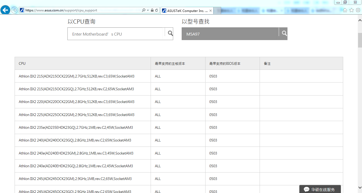Click 0503 in the ADX215OCK22GQ row

coord(213,89)
